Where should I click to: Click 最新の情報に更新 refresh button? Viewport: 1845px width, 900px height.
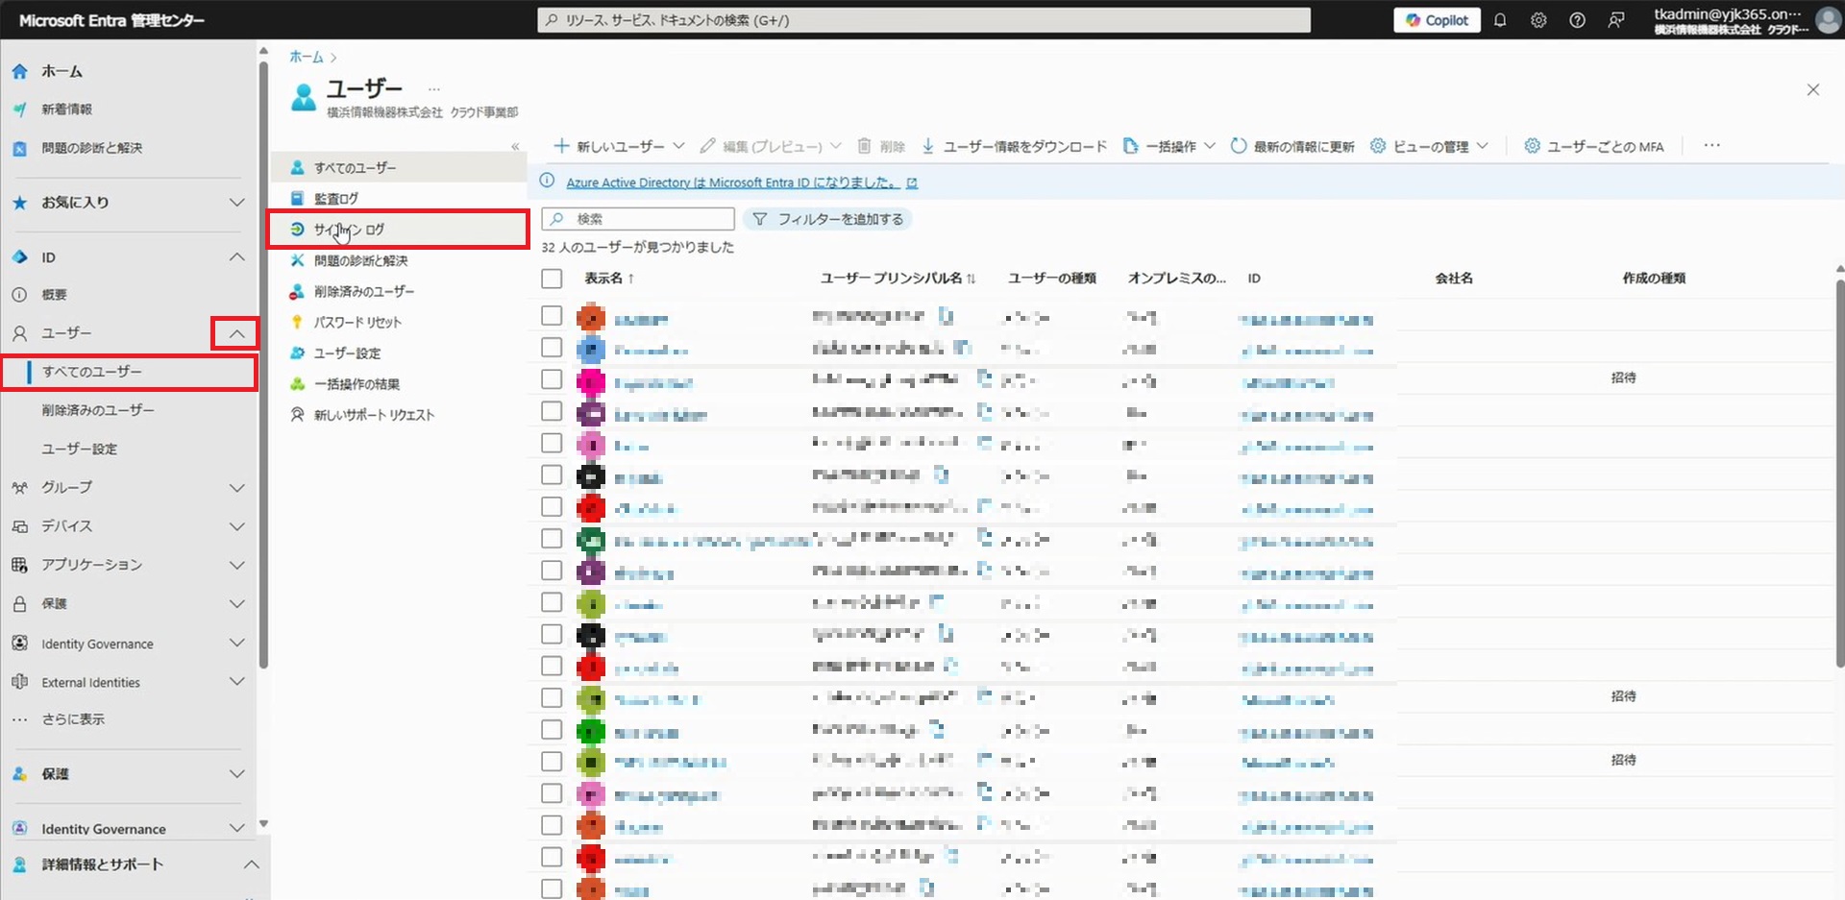coord(1292,146)
